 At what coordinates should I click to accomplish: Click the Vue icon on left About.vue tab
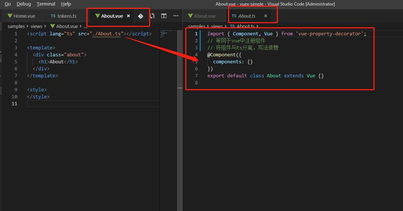click(x=97, y=15)
